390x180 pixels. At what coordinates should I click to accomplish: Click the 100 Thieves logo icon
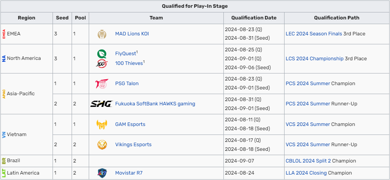click(102, 63)
